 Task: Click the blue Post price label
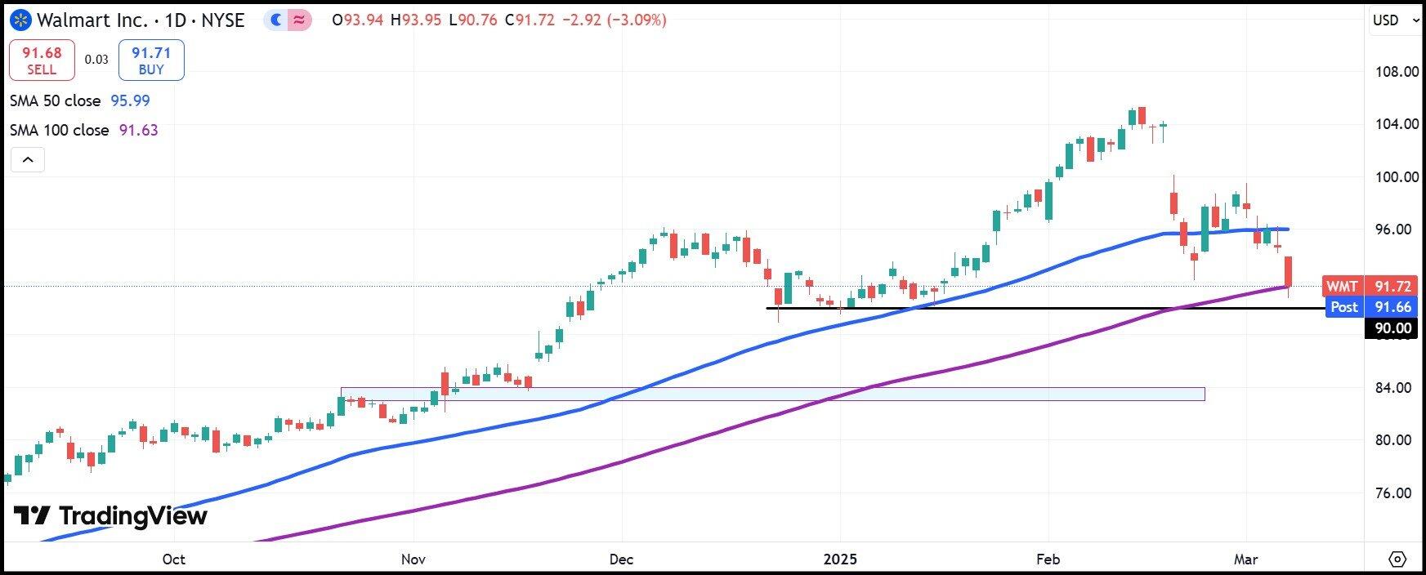[x=1370, y=307]
